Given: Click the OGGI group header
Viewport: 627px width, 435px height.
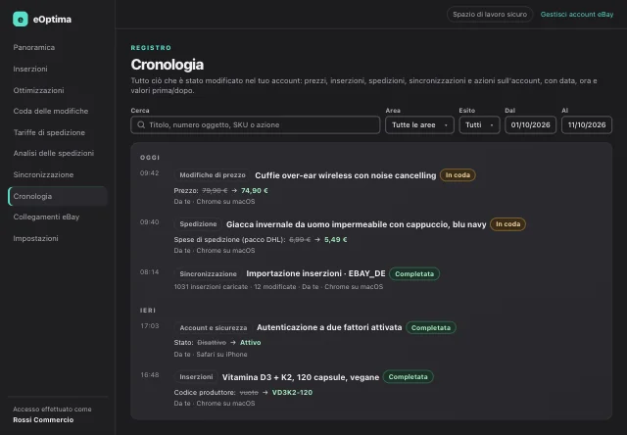Looking at the screenshot, I should point(150,158).
